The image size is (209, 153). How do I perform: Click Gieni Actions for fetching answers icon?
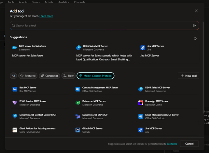point(15,130)
